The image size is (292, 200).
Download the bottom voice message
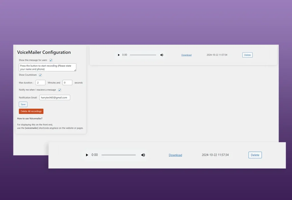pyautogui.click(x=175, y=155)
